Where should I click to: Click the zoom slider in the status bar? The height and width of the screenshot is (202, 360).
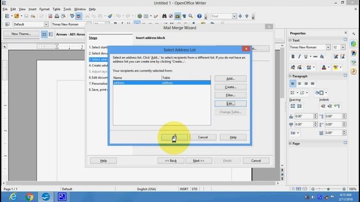(x=328, y=189)
